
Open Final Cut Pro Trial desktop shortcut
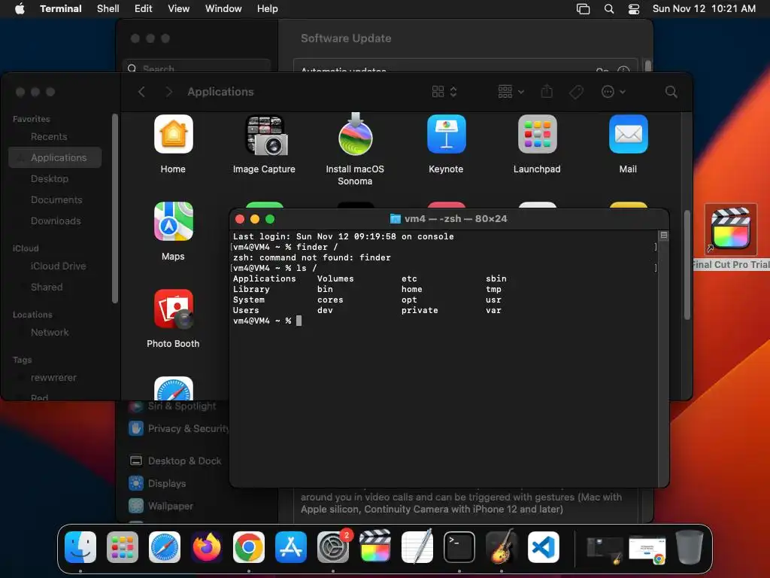click(731, 229)
